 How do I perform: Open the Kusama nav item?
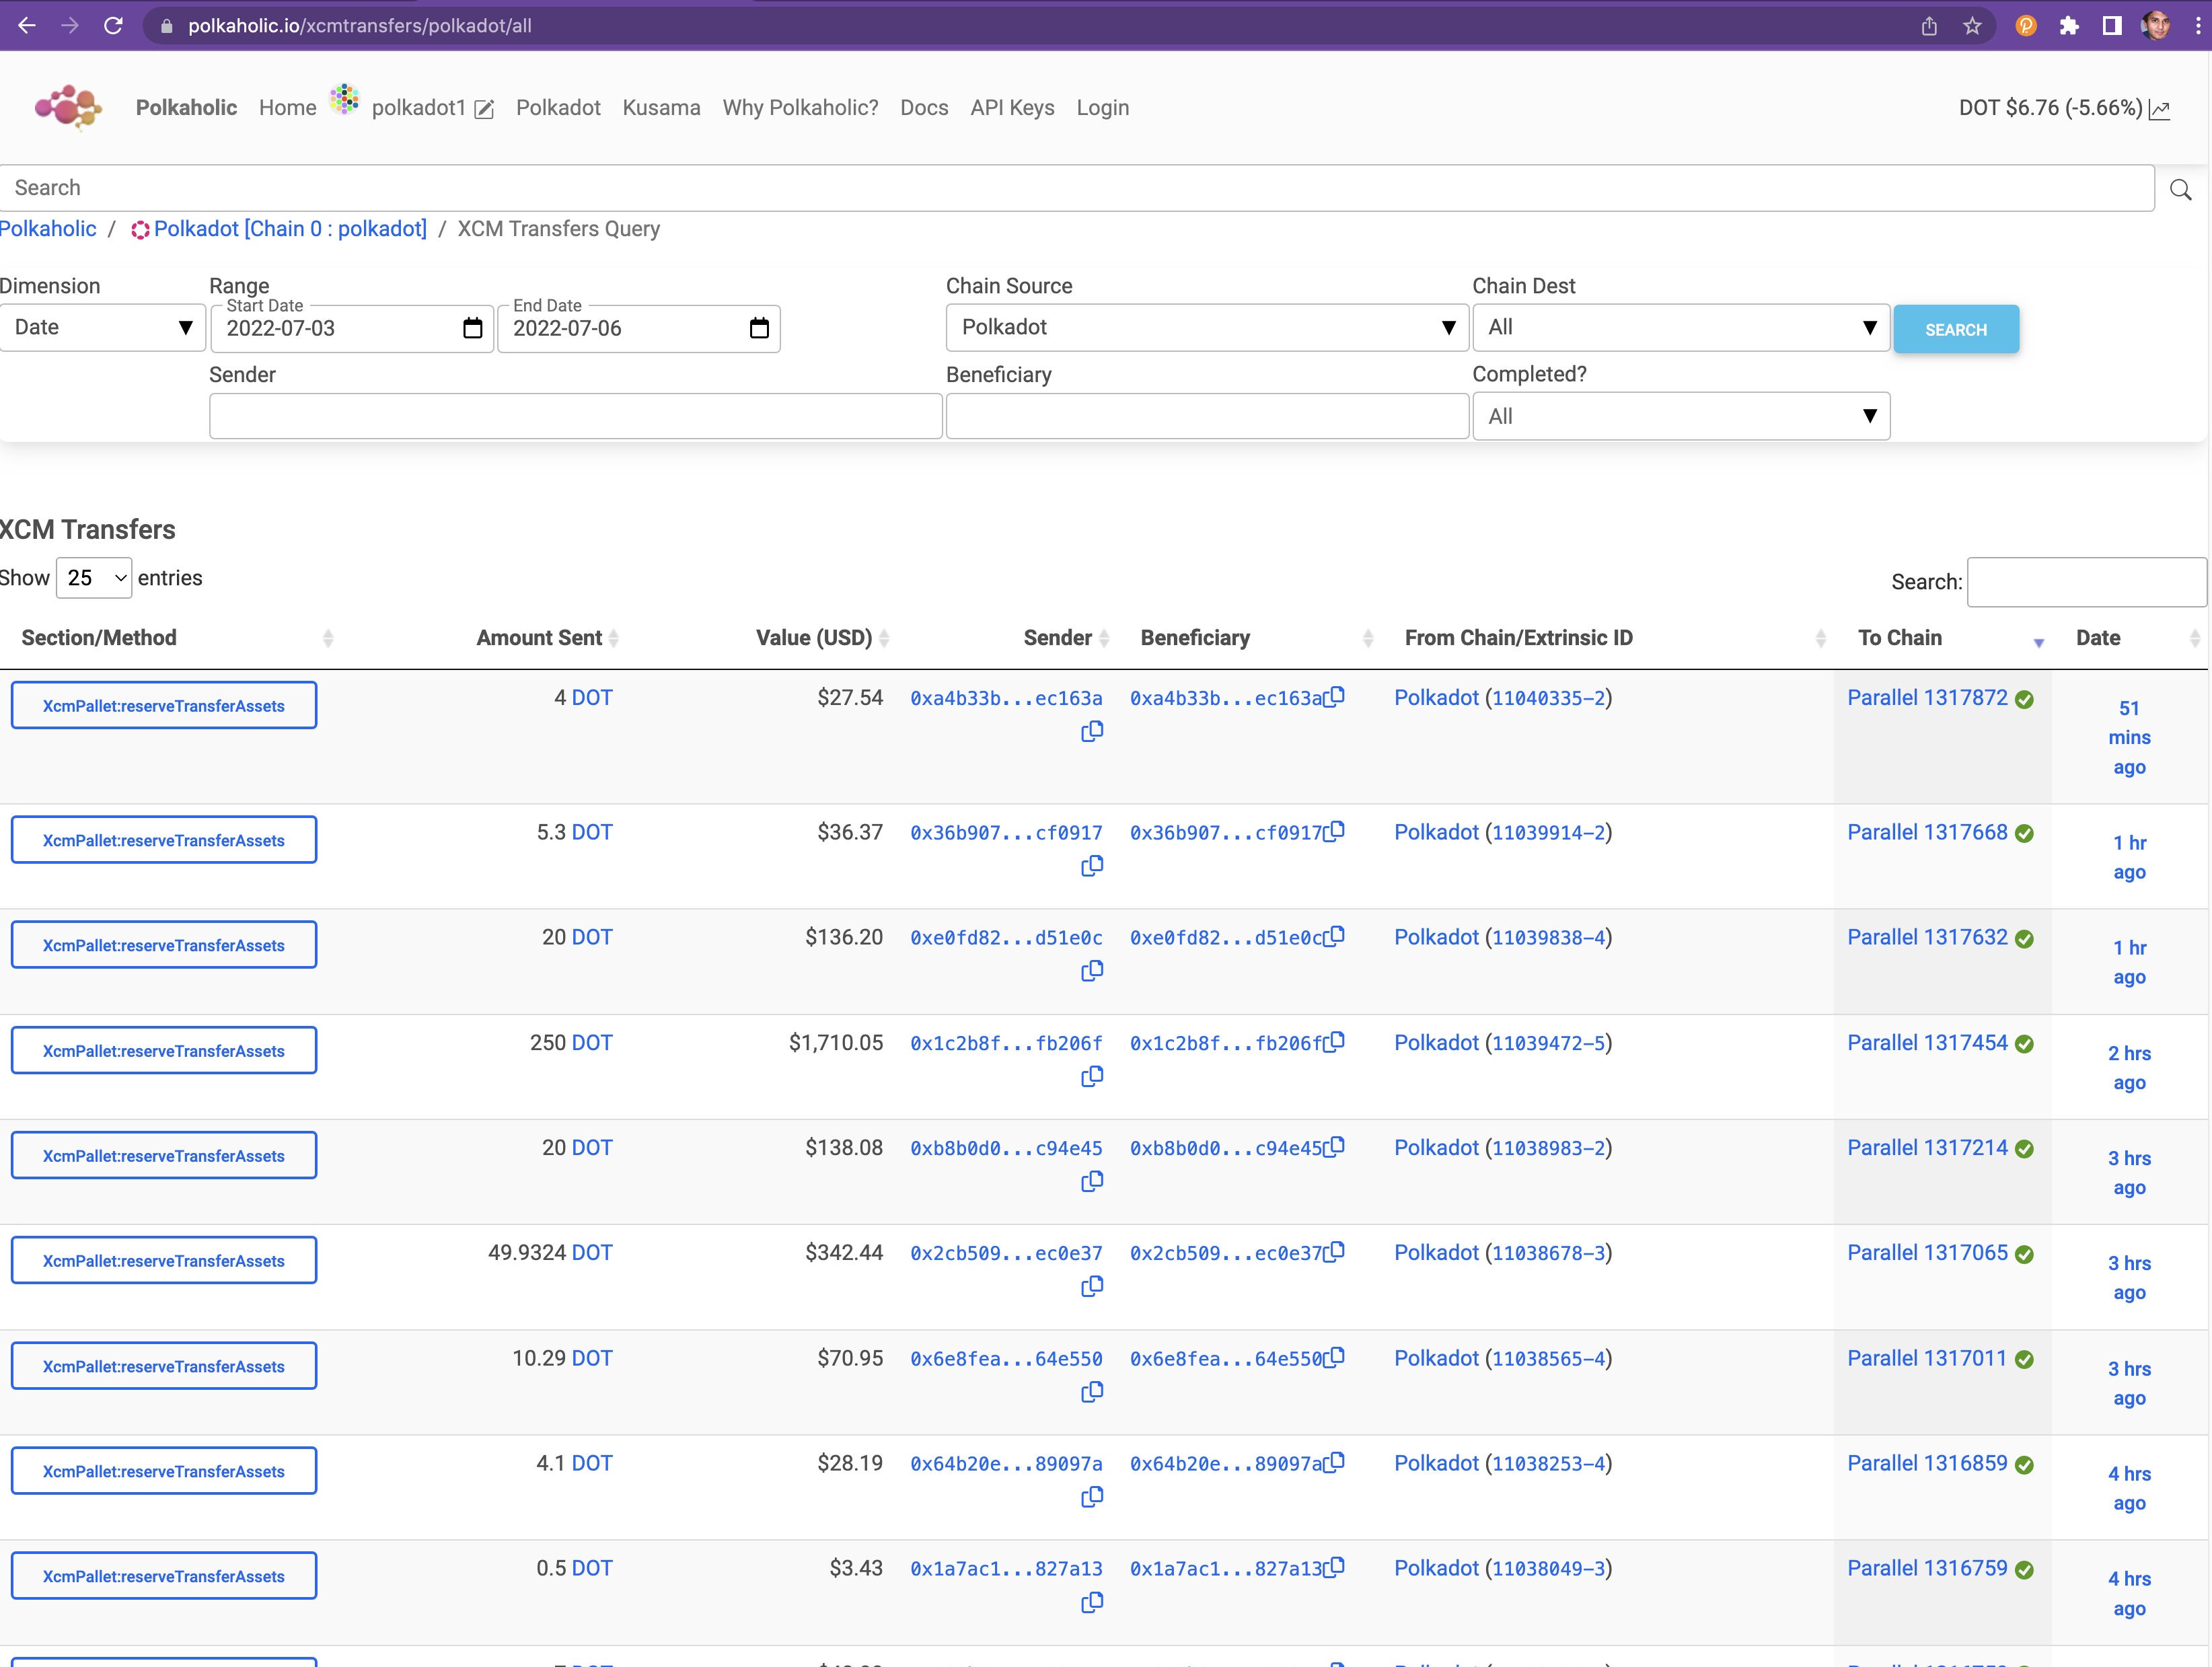point(661,108)
